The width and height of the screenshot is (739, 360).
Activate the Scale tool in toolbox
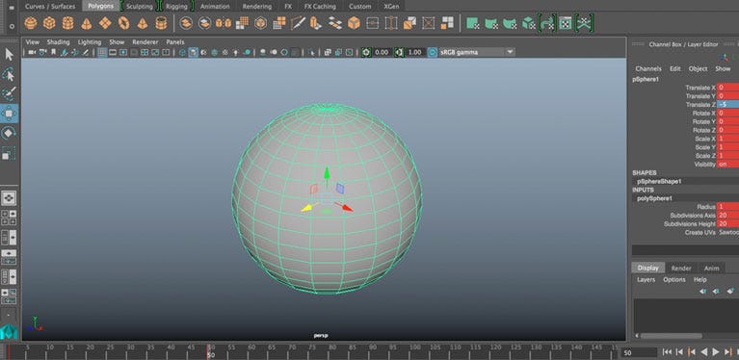click(x=9, y=153)
